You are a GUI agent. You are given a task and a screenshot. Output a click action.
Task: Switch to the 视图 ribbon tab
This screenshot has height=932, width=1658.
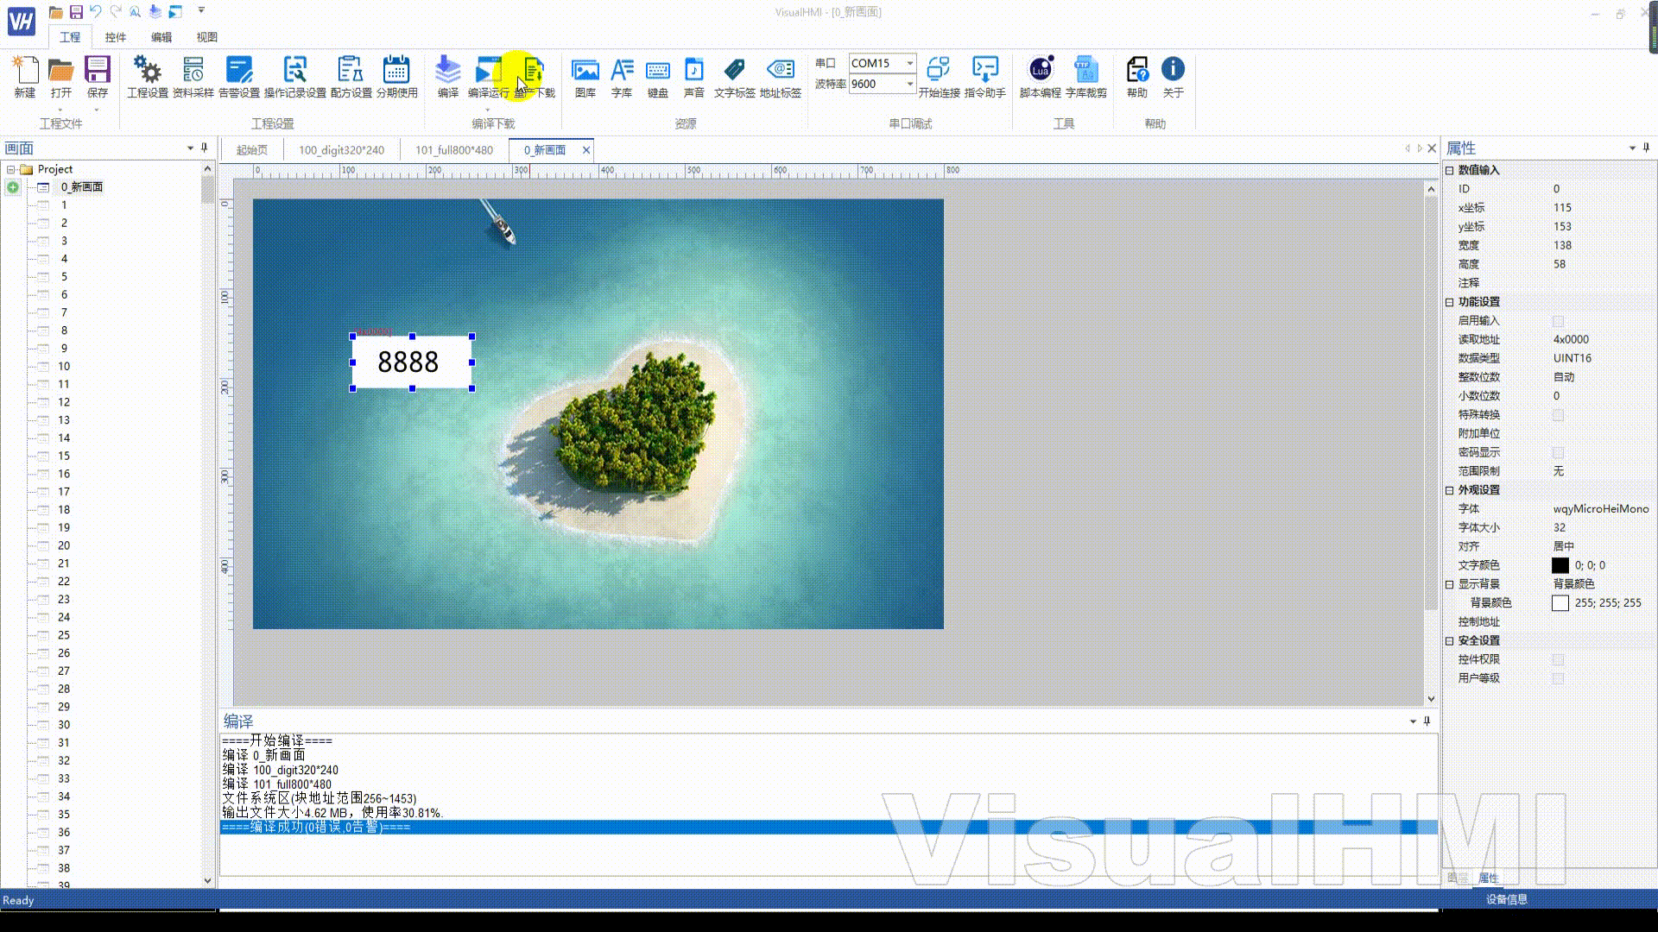click(x=207, y=37)
